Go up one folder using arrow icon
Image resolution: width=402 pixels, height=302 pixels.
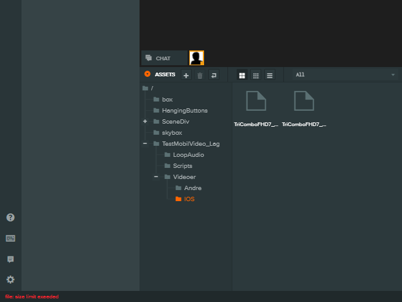tap(213, 75)
